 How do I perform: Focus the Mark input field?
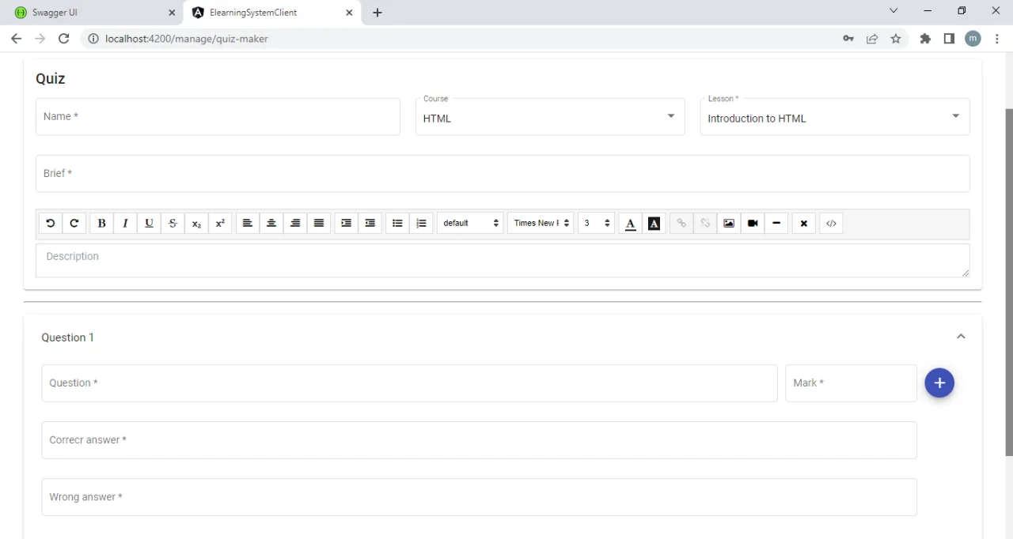pyautogui.click(x=851, y=383)
